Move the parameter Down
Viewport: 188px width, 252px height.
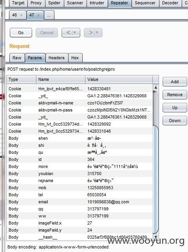[175, 121]
